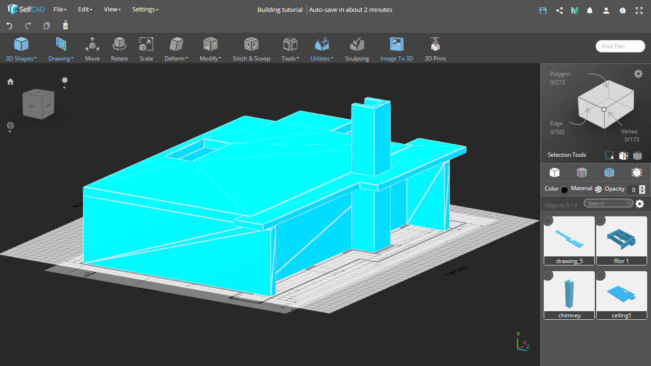
Task: Activate the marquee selection tool icon
Action: [610, 155]
